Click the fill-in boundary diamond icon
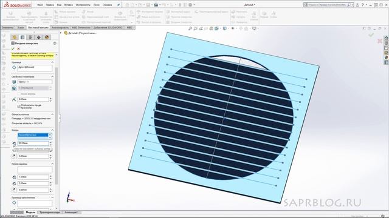The width and height of the screenshot is (389, 218). click(x=14, y=203)
